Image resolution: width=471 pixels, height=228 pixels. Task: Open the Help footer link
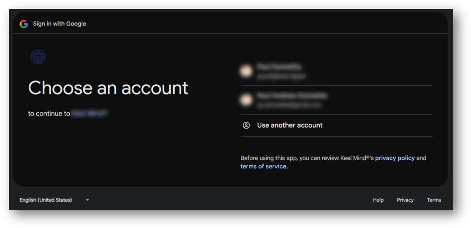coord(378,200)
